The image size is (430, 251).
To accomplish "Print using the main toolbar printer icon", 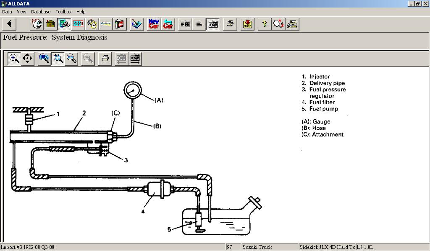I will coord(230,24).
